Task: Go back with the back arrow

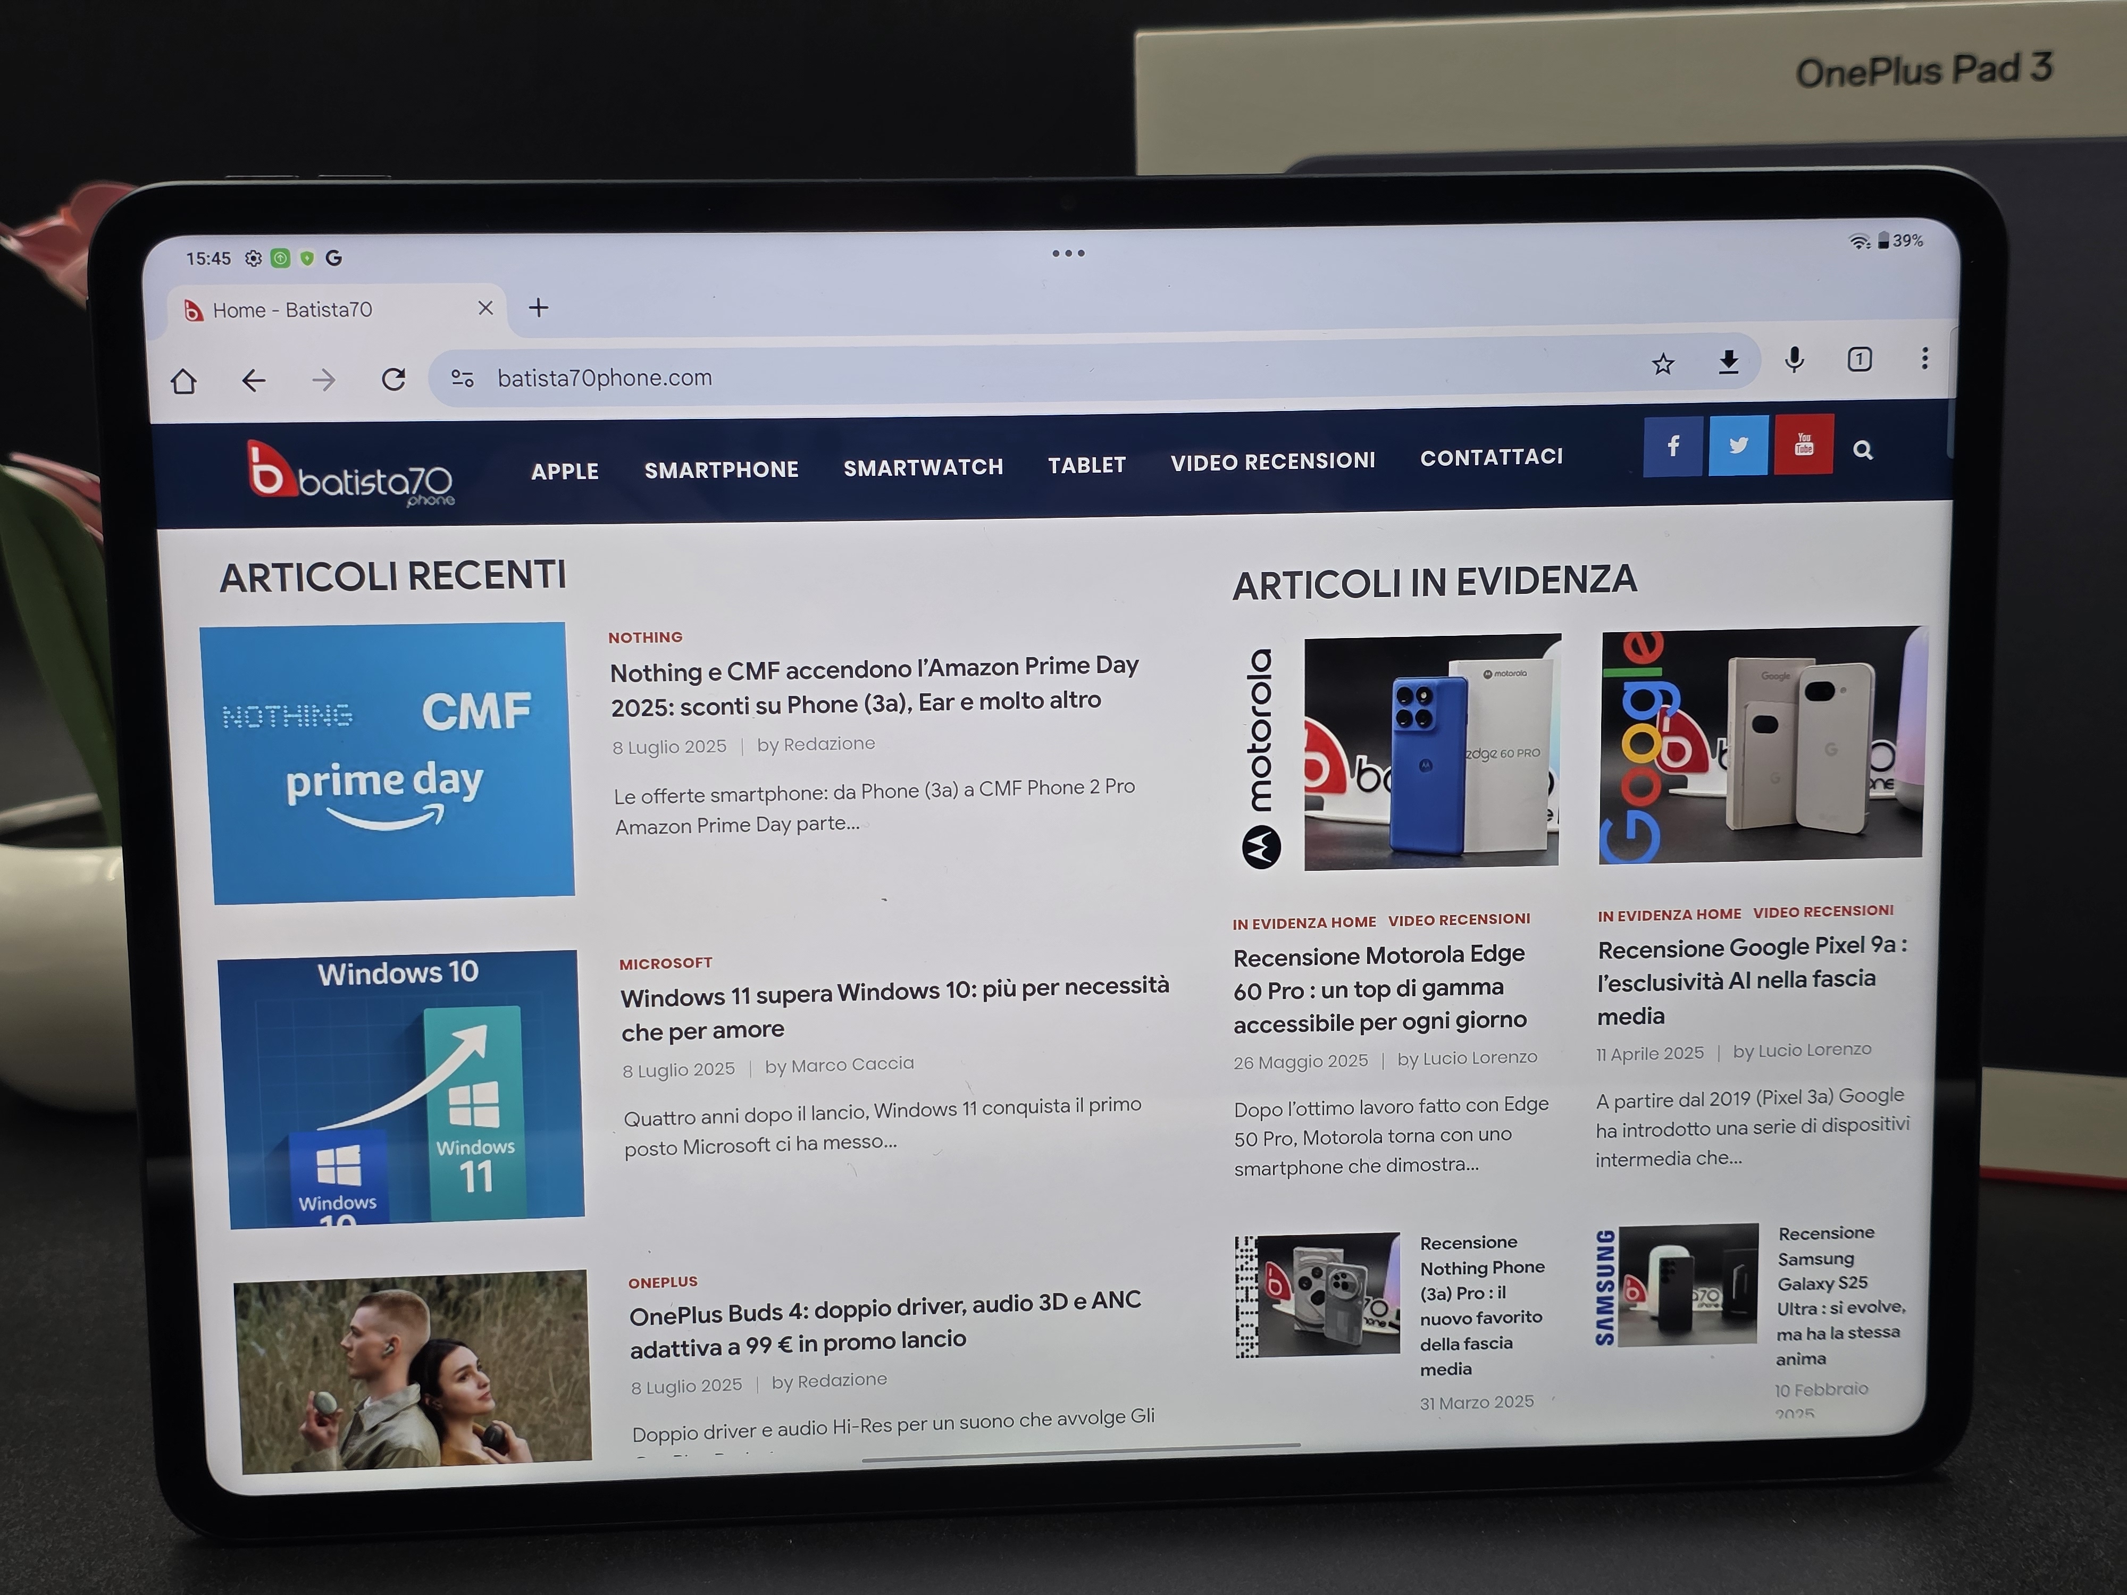Action: pos(253,381)
